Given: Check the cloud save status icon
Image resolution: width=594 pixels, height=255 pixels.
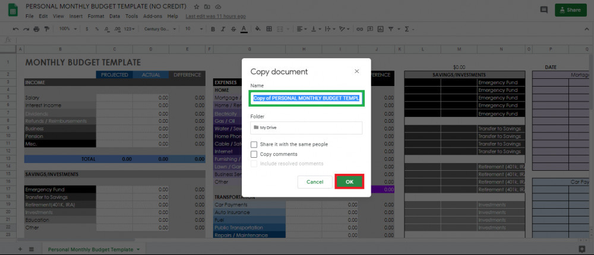Looking at the screenshot, I should [x=218, y=7].
